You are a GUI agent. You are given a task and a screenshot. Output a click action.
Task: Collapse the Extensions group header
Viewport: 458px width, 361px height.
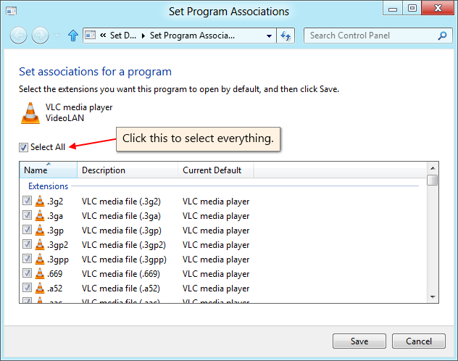(48, 186)
